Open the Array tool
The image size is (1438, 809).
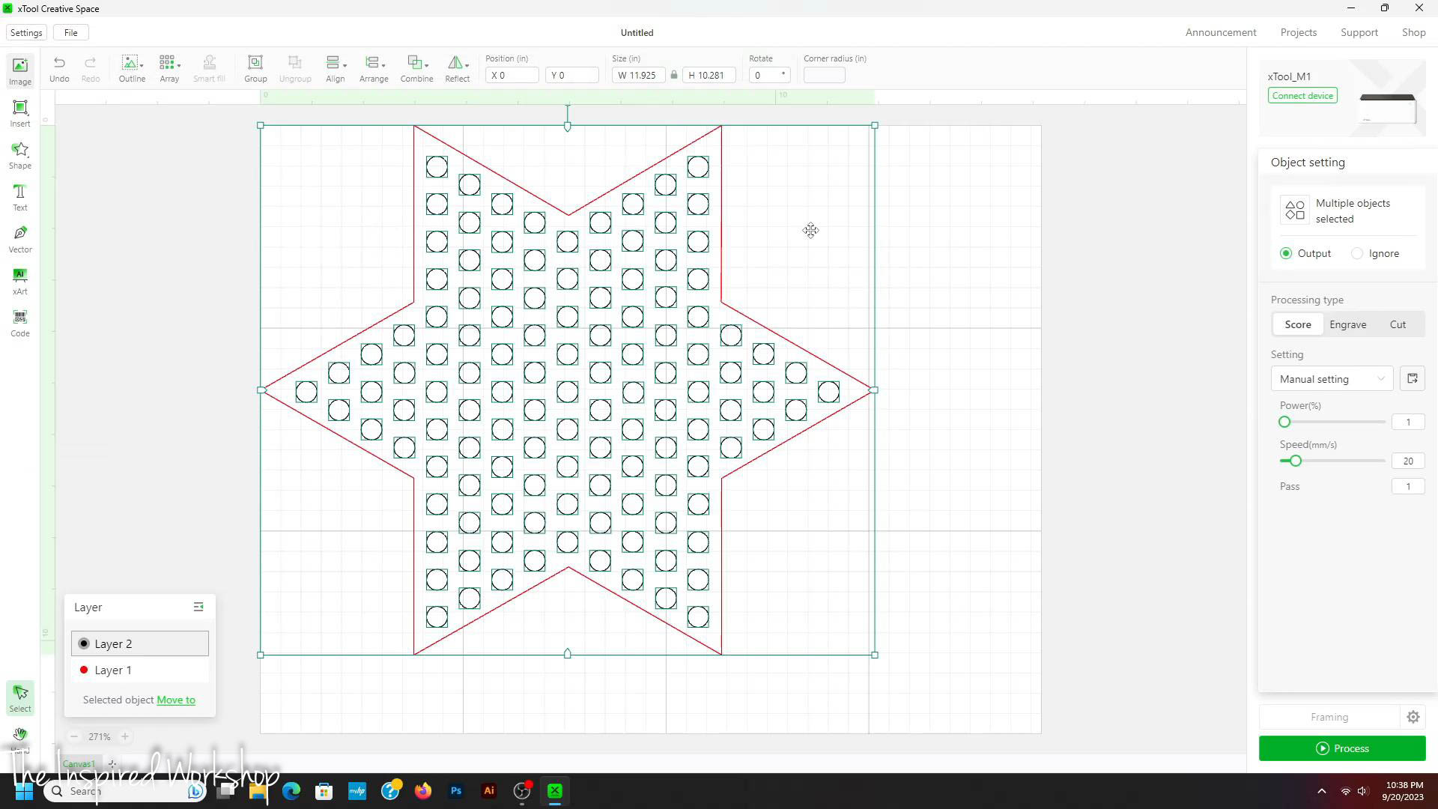[x=169, y=67]
